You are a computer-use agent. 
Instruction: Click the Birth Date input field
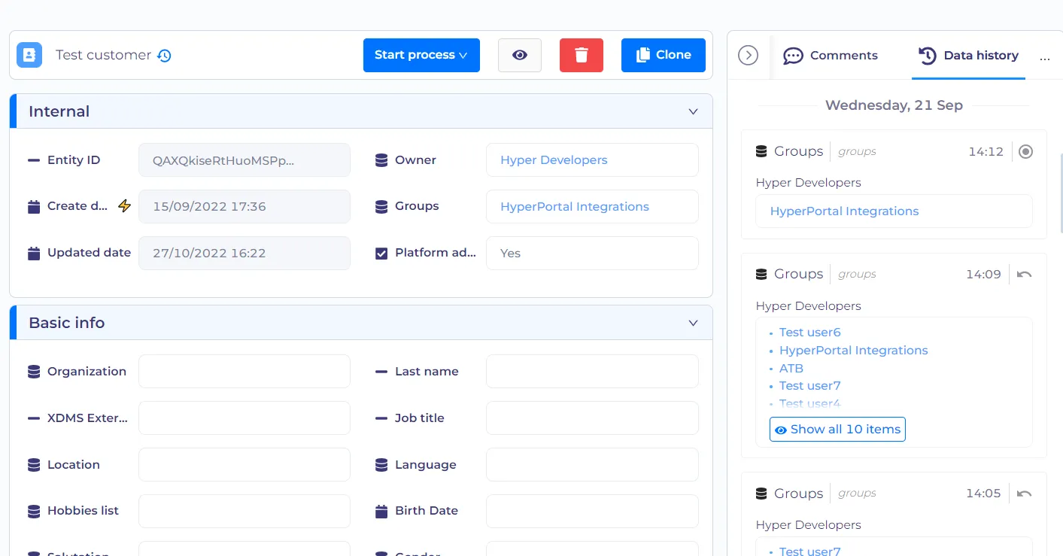point(592,511)
